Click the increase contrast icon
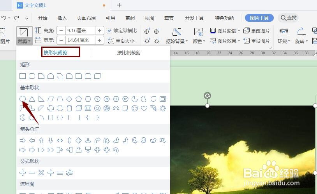The width and height of the screenshot is (317, 194). [x=147, y=31]
